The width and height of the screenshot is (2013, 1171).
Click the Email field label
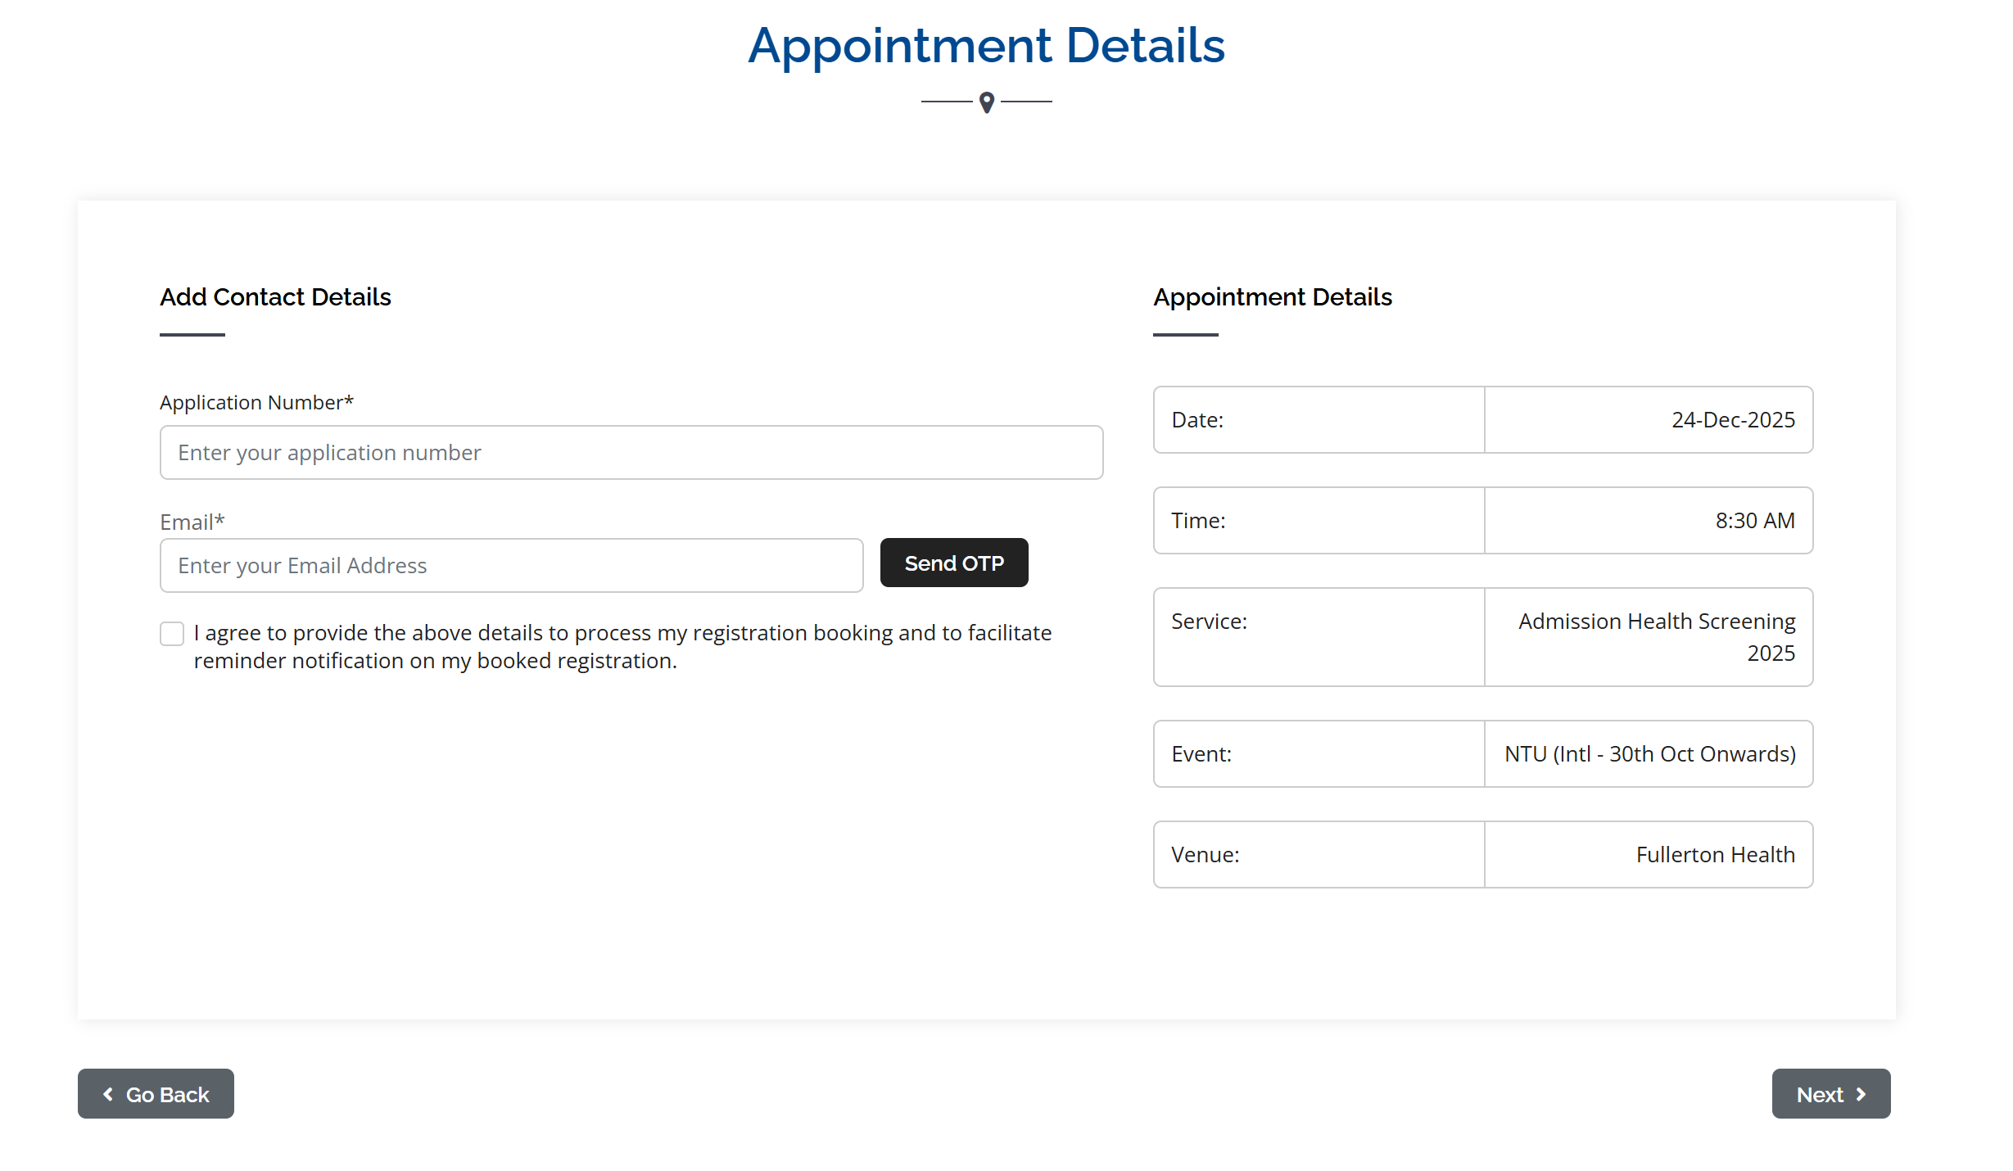[192, 522]
